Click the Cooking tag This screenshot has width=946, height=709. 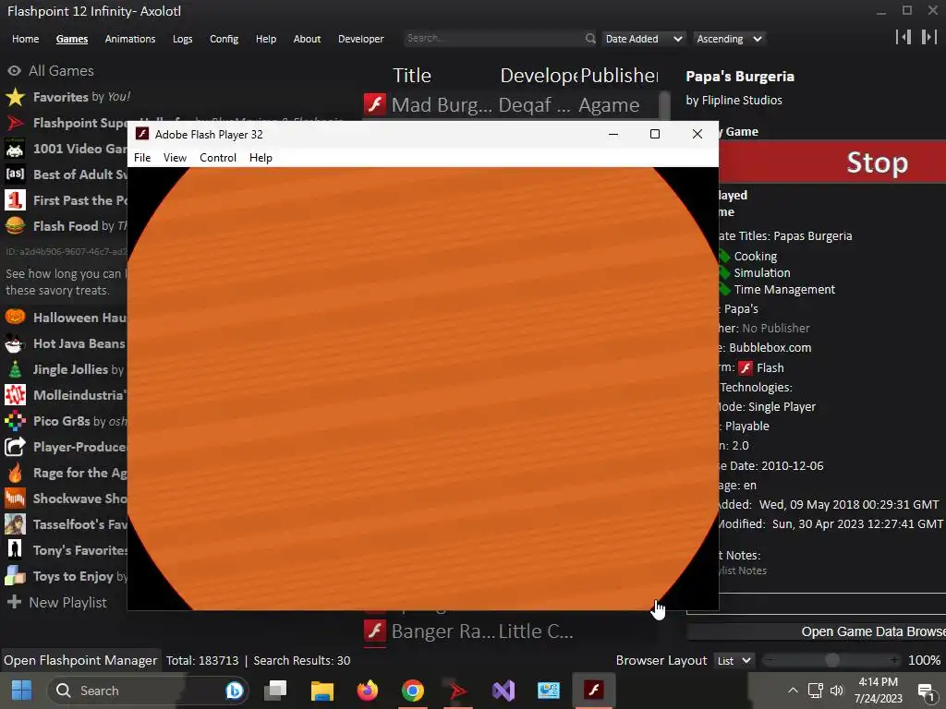pos(756,257)
